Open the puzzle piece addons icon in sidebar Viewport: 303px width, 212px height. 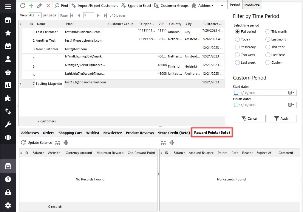(x=8, y=98)
